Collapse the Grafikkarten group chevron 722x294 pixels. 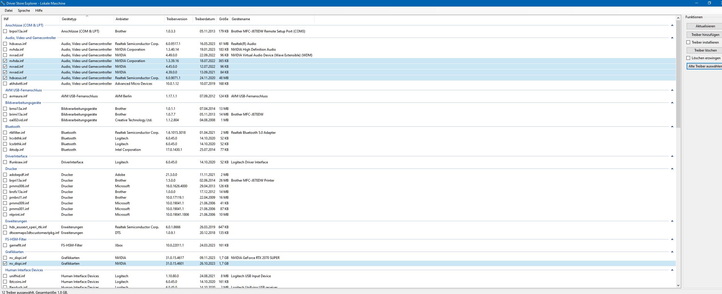point(672,252)
